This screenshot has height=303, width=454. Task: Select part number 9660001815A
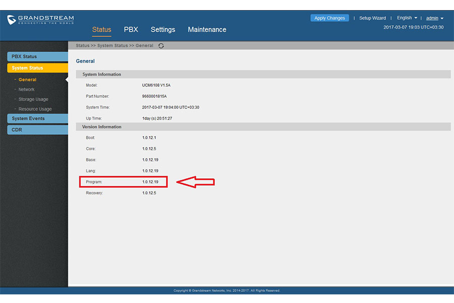(154, 96)
